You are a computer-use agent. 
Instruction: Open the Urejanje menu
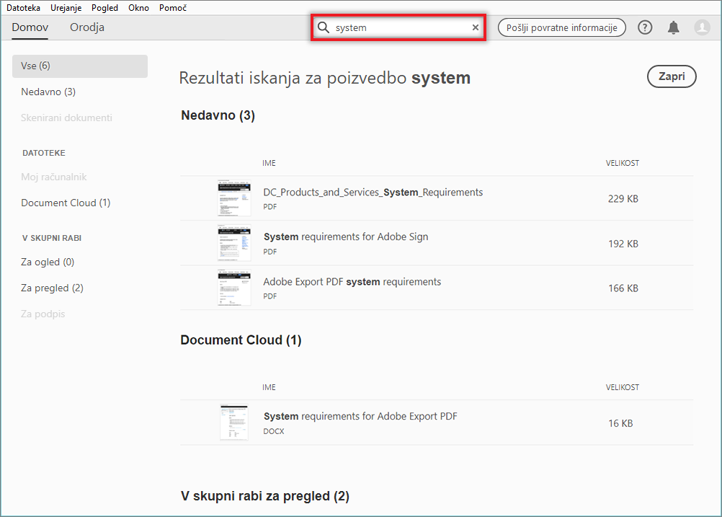pyautogui.click(x=66, y=8)
